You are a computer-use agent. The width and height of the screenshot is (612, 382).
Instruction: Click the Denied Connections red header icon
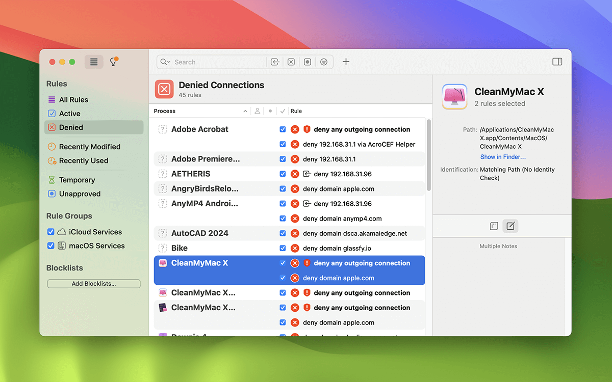[164, 90]
